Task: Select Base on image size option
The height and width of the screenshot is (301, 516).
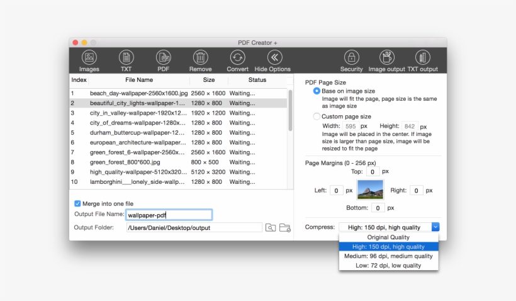Action: tap(317, 91)
